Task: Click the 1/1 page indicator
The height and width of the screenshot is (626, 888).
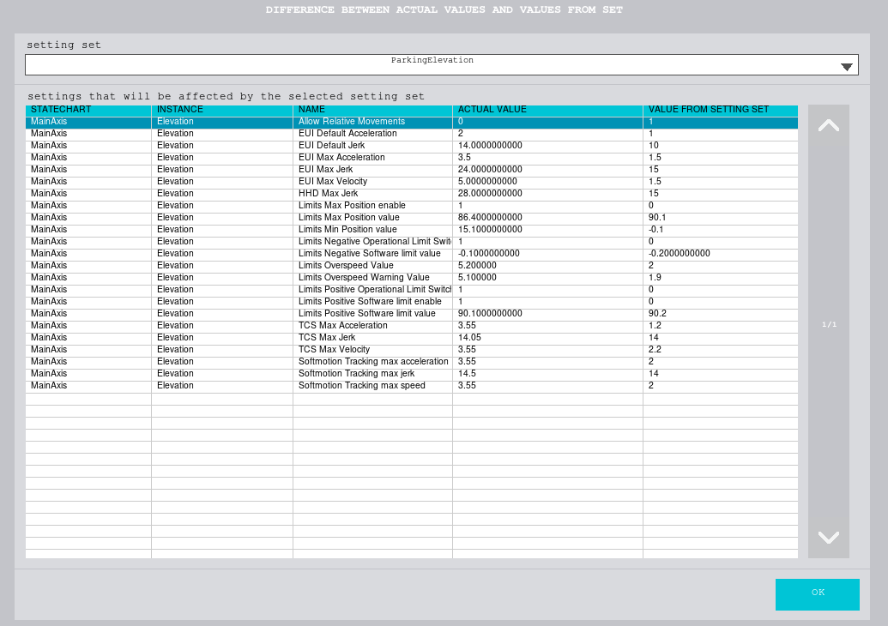Action: point(829,325)
